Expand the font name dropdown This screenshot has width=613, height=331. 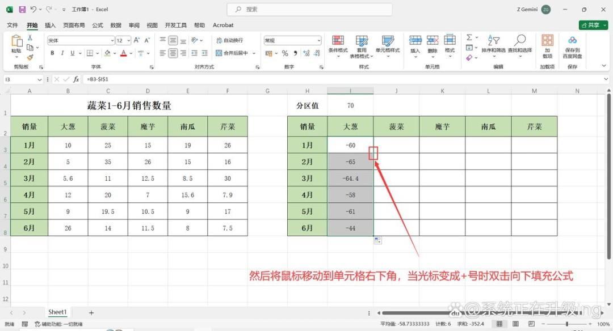click(112, 41)
